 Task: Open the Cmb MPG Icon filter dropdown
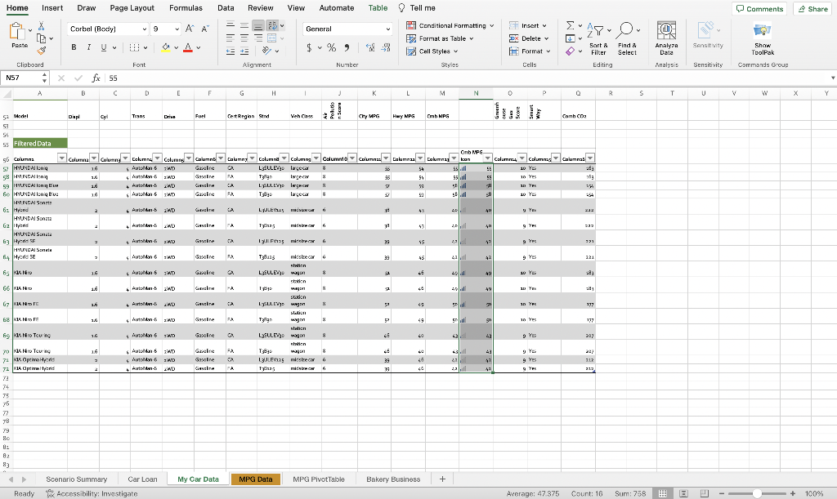point(487,158)
